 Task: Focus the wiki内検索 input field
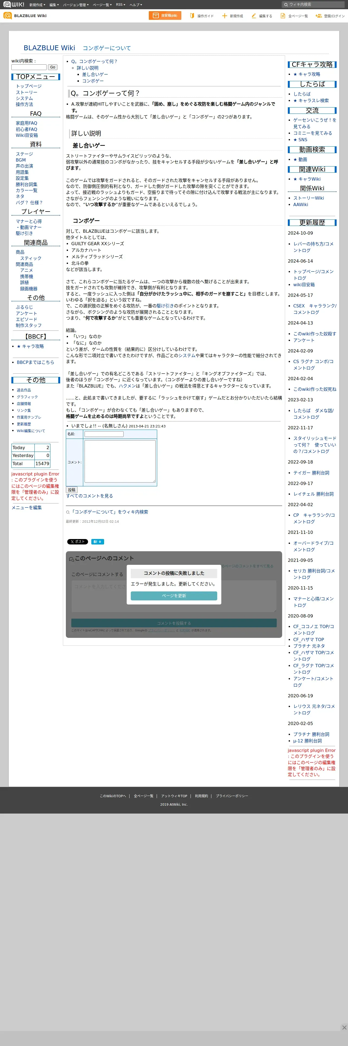click(x=29, y=67)
